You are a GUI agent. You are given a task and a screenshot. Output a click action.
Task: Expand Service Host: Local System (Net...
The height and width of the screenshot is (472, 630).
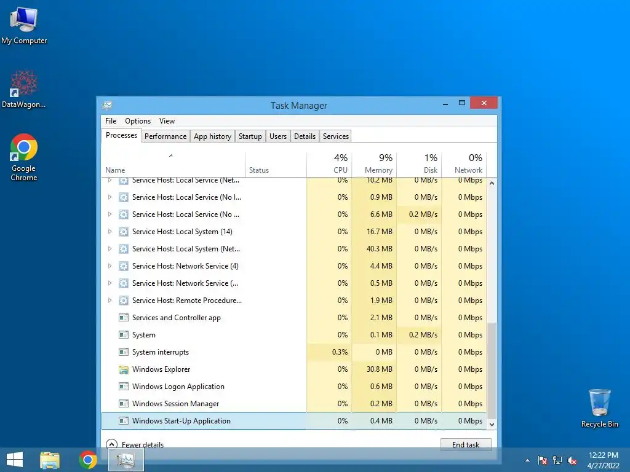pos(110,249)
